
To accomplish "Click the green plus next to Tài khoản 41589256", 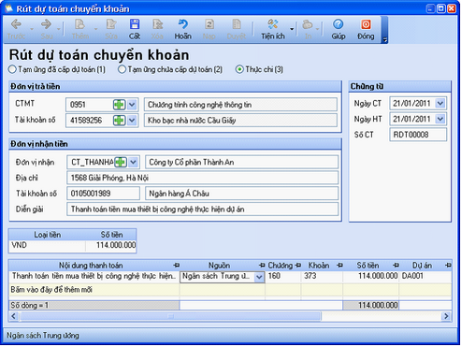I will pyautogui.click(x=119, y=121).
